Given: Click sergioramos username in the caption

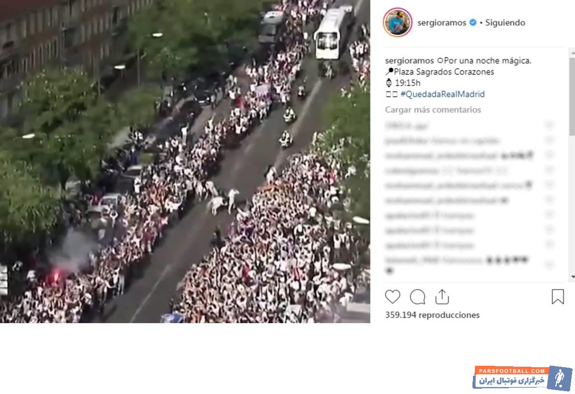Looking at the screenshot, I should pos(410,61).
